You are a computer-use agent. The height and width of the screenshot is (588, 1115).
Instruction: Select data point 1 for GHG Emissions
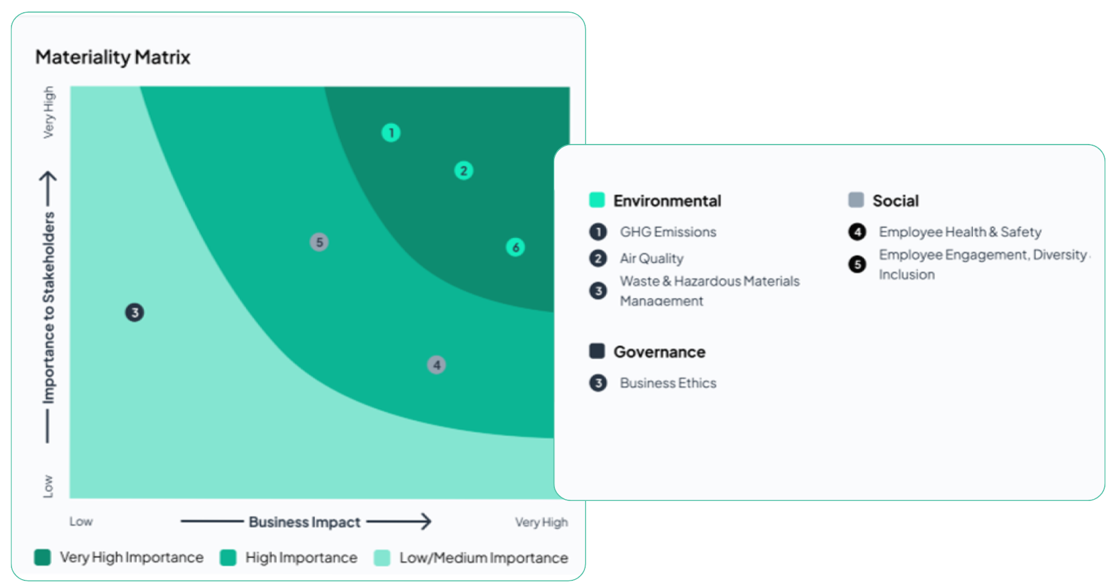[391, 132]
